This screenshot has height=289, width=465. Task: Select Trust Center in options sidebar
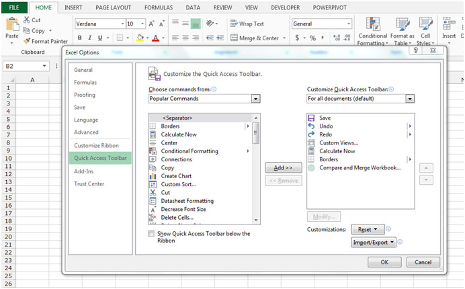(x=89, y=183)
